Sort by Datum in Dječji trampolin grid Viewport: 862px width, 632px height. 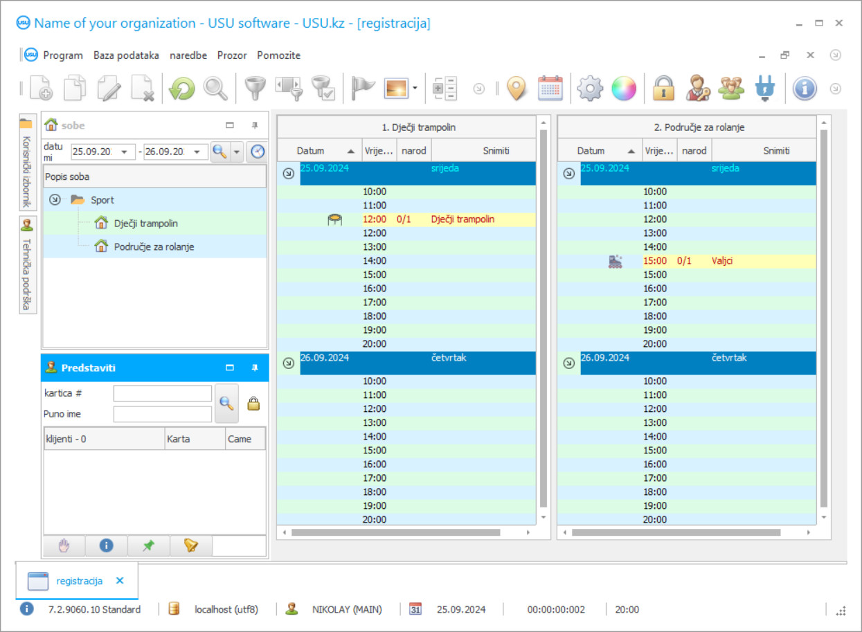point(319,150)
